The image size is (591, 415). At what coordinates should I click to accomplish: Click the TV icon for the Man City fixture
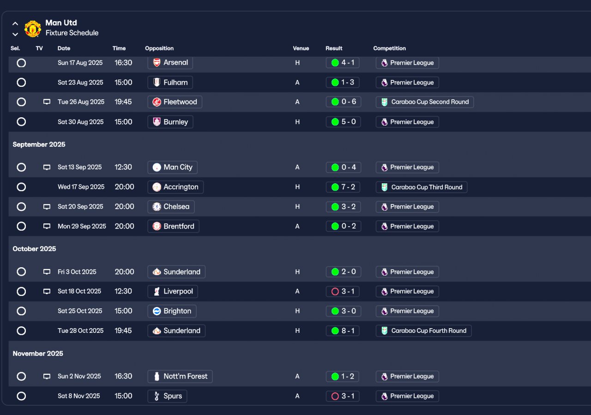(x=47, y=167)
